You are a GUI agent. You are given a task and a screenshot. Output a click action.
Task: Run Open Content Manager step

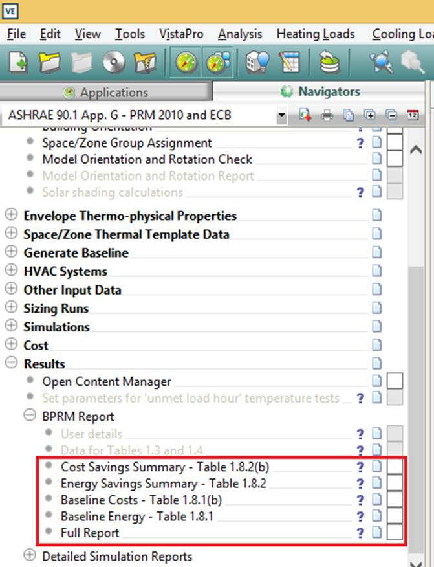coord(106,381)
